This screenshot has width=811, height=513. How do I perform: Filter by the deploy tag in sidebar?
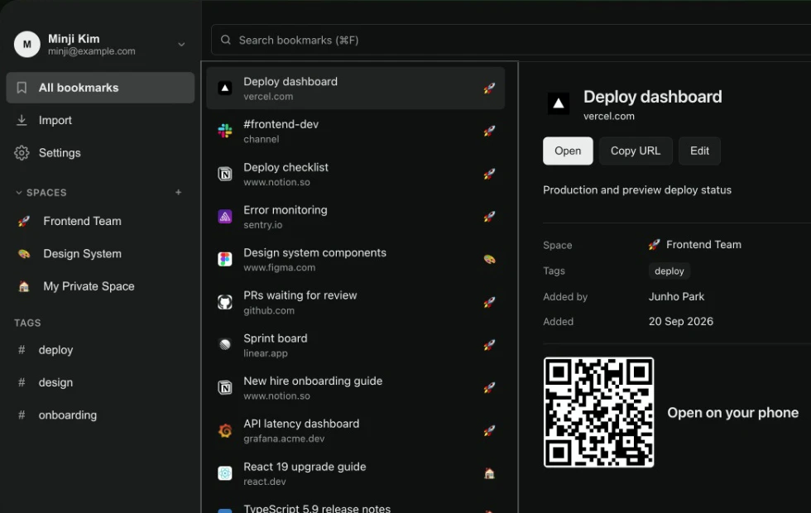tap(100, 350)
